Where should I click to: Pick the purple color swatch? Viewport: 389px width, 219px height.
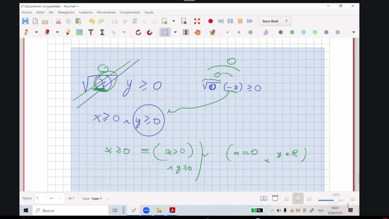click(x=326, y=32)
